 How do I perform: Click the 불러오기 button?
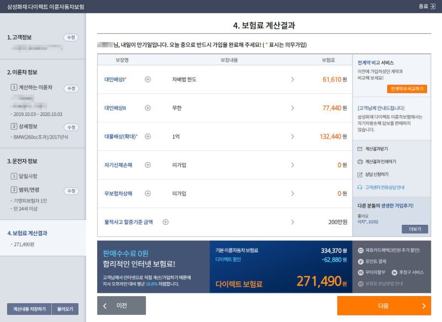(65, 309)
